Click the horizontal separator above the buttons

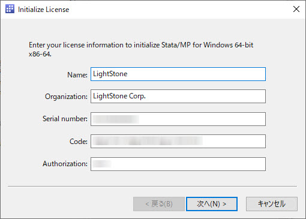click(x=152, y=186)
